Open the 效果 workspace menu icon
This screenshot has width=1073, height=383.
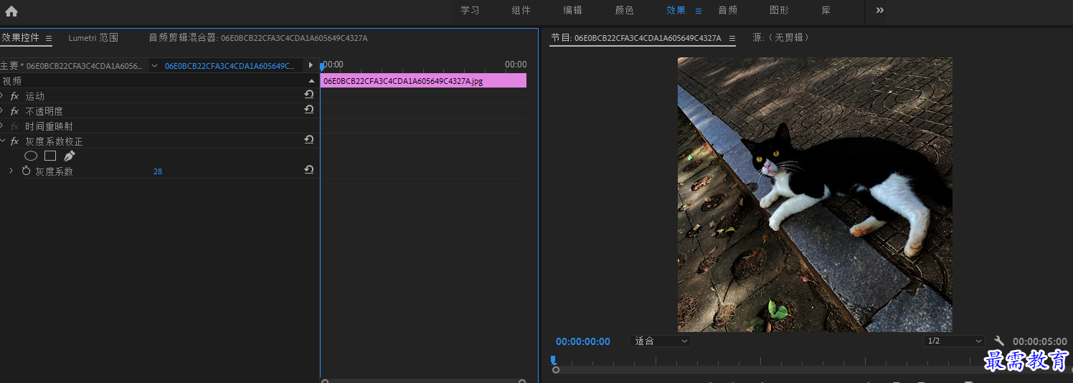tap(699, 11)
